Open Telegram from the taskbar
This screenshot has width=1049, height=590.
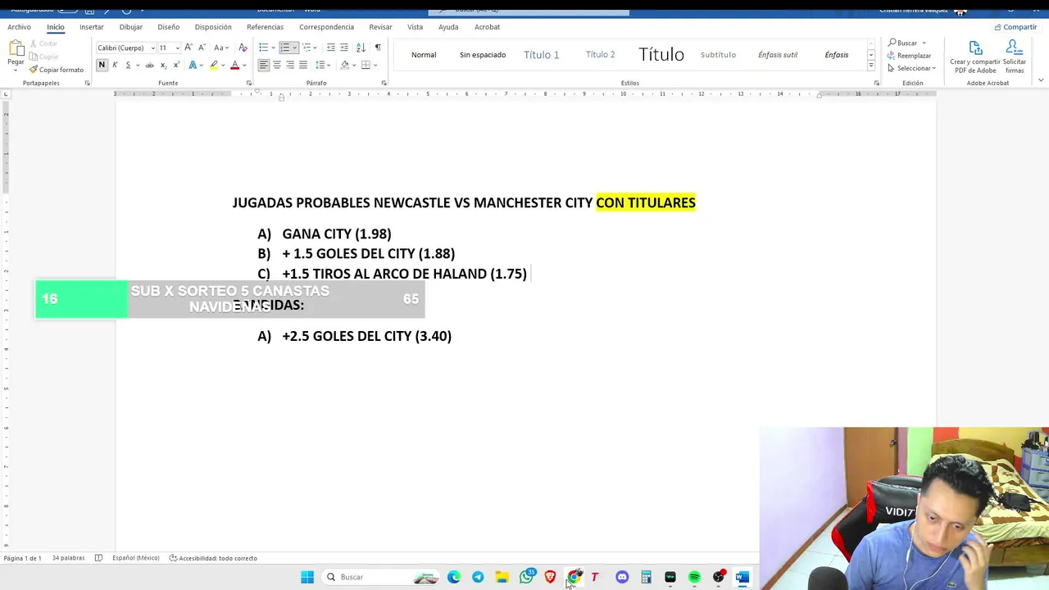coord(478,577)
